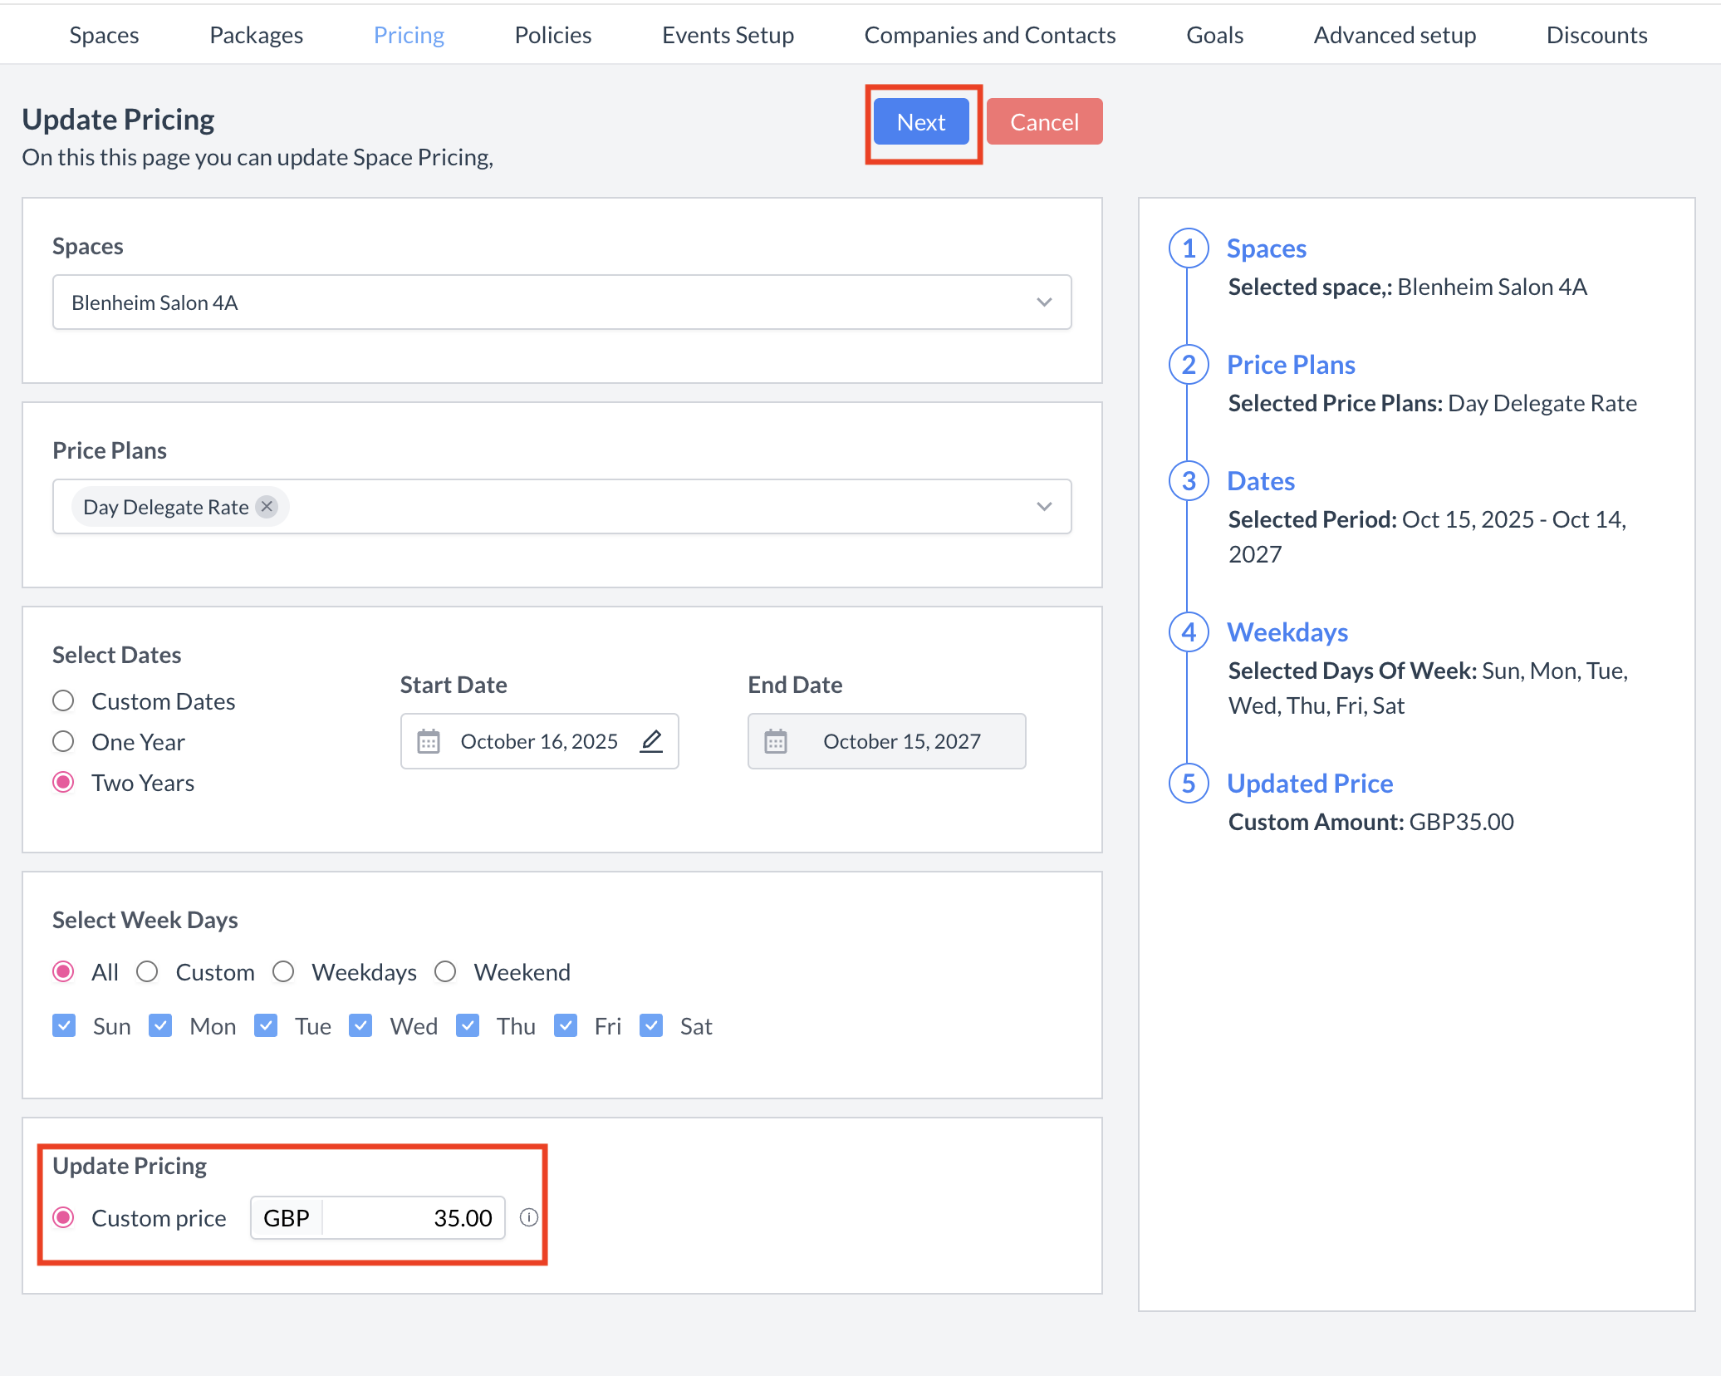Click the red Cancel button
This screenshot has width=1721, height=1376.
1044,122
